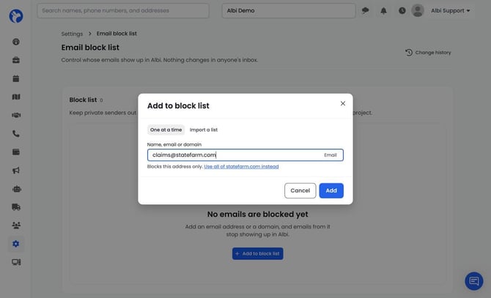The image size is (491, 298).
Task: Open the calendar sidebar icon
Action: (x=16, y=78)
